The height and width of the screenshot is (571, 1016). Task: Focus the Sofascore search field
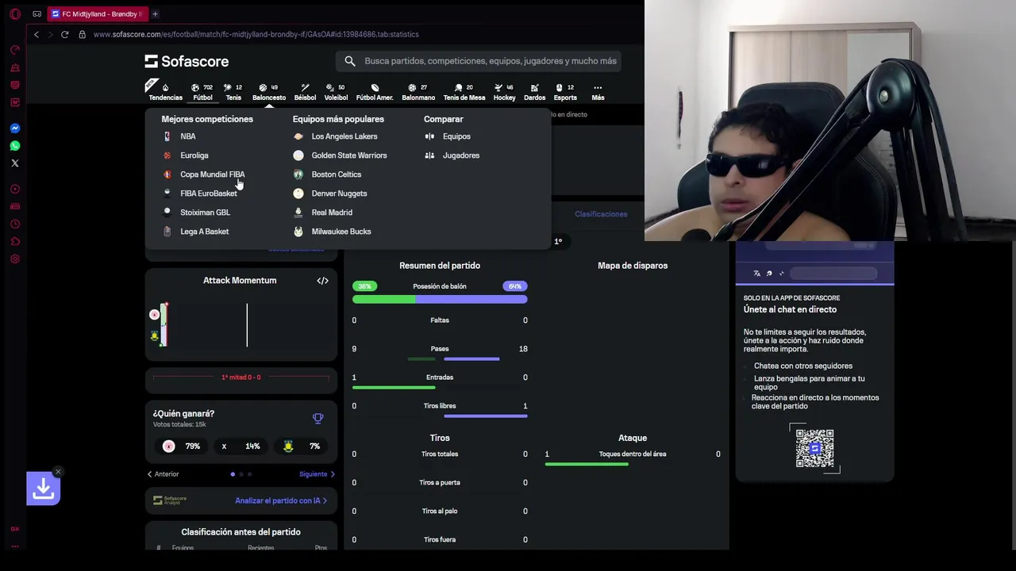[x=479, y=61]
